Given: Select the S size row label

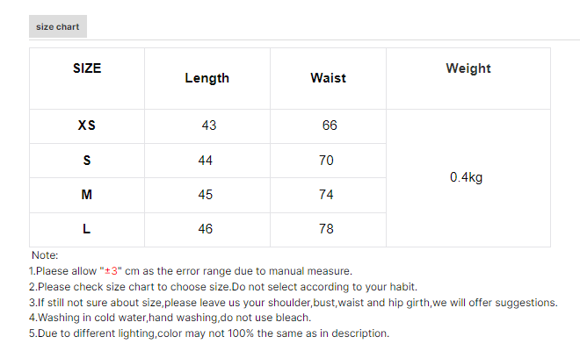Looking at the screenshot, I should [x=87, y=161].
